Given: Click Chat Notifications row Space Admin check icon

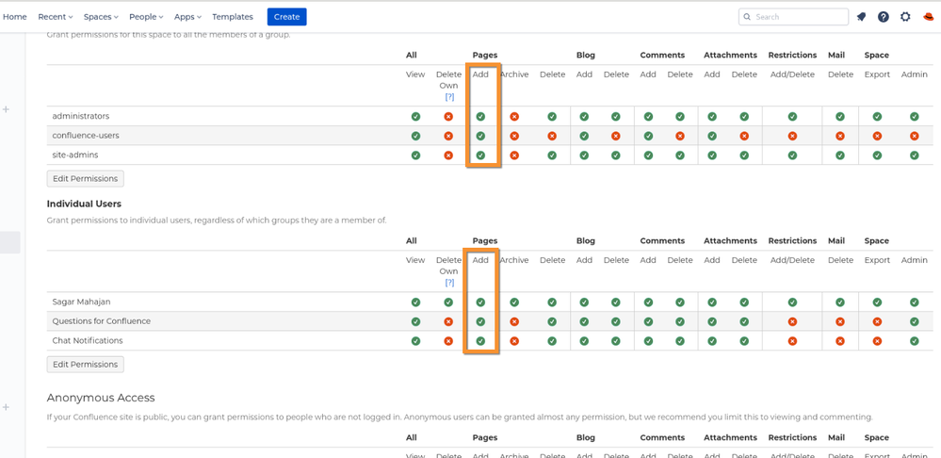Looking at the screenshot, I should pyautogui.click(x=915, y=341).
